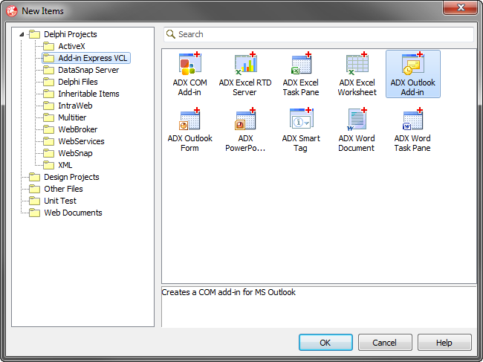Select the ADX Word Document item
483x362 pixels.
[357, 130]
